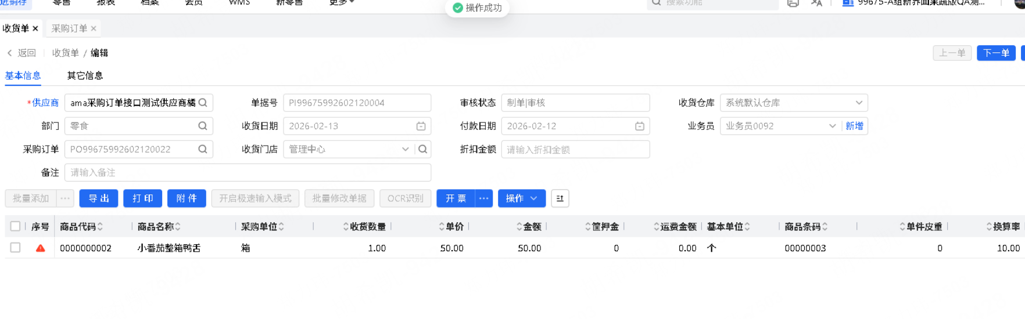
Task: Click the 导出 button
Action: pyautogui.click(x=99, y=198)
